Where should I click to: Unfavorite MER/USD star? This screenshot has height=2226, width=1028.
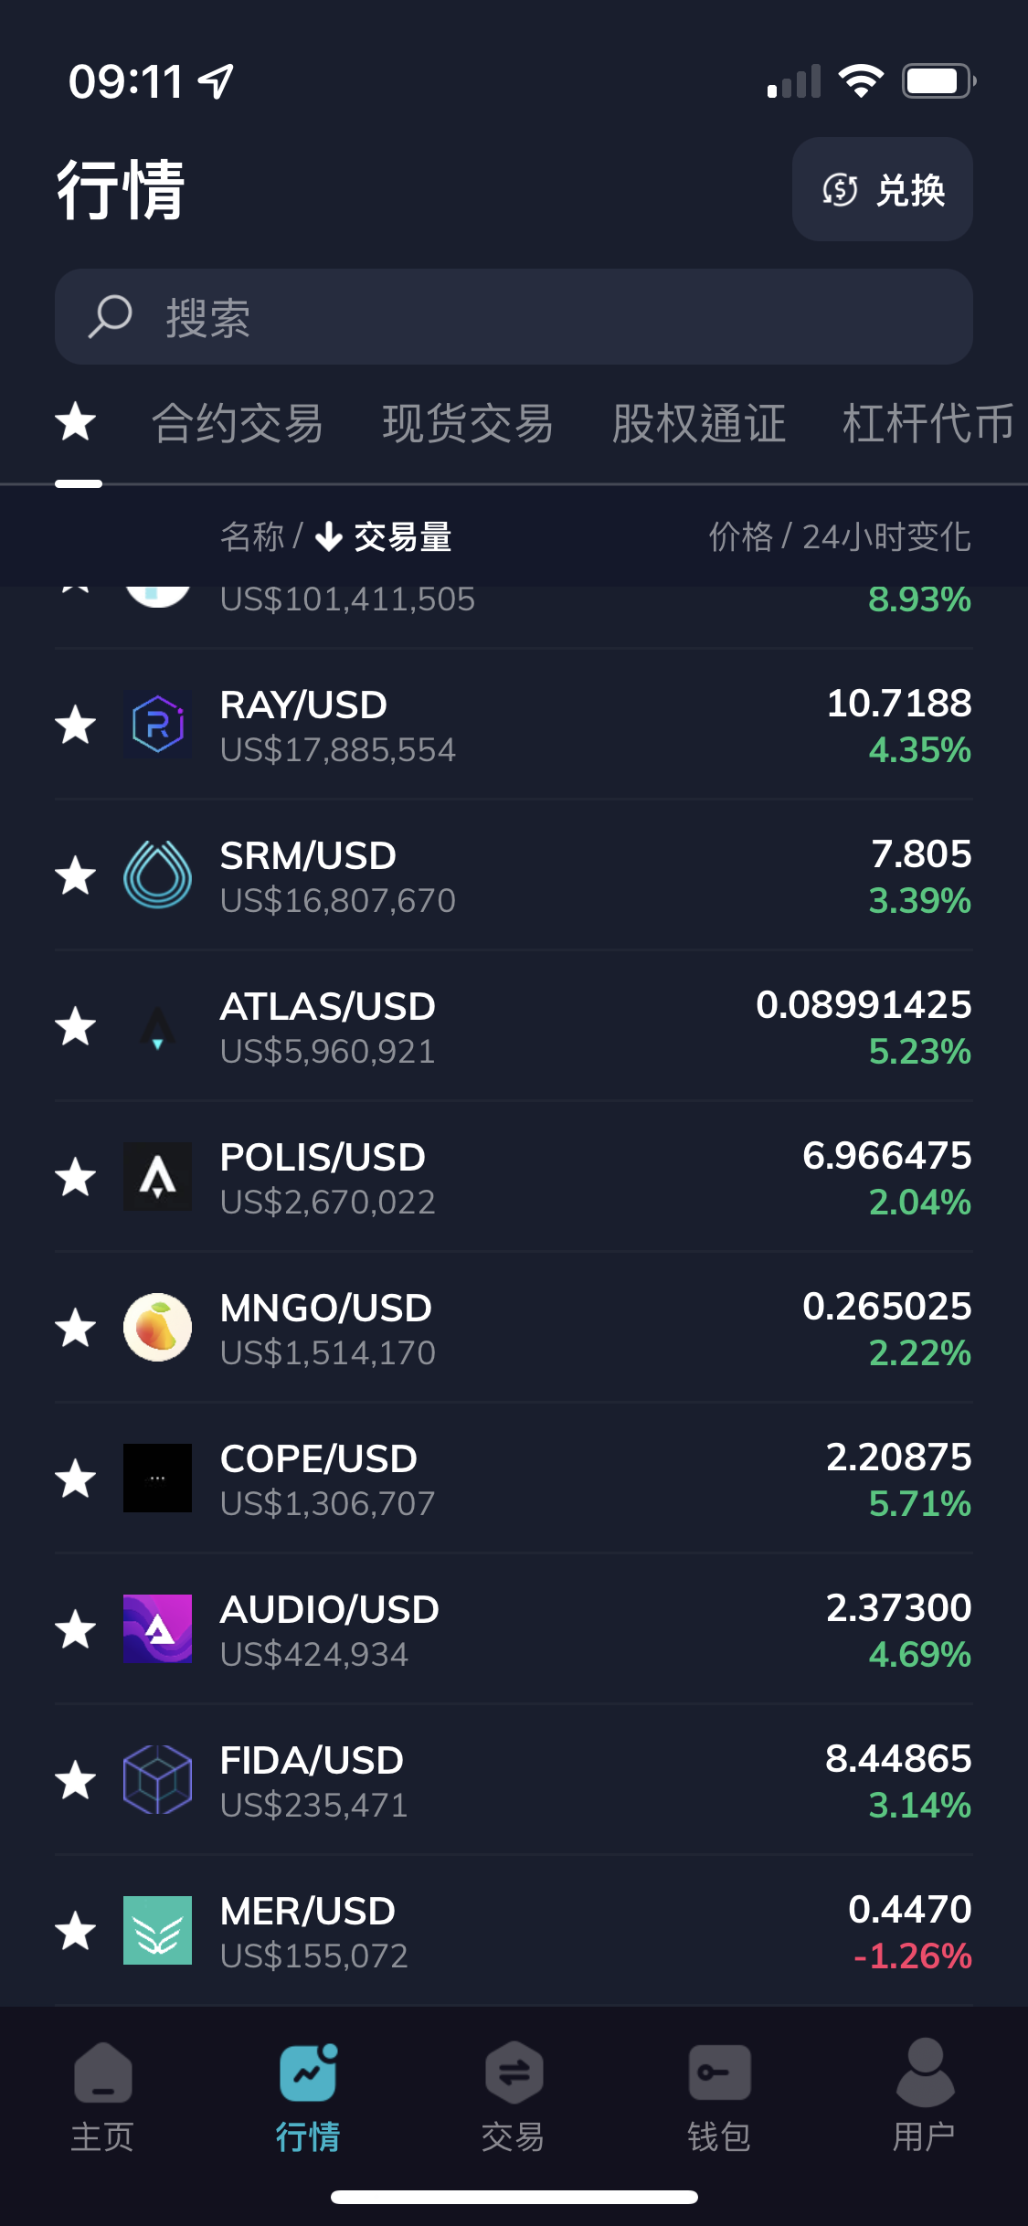76,1931
